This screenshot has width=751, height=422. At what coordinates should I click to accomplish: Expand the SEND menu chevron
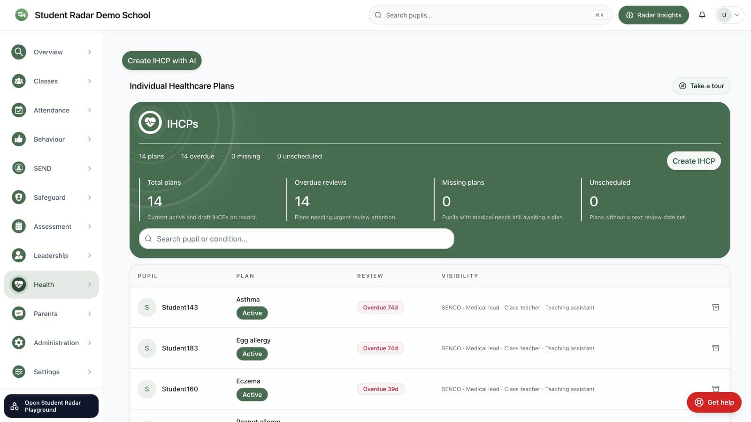tap(90, 168)
